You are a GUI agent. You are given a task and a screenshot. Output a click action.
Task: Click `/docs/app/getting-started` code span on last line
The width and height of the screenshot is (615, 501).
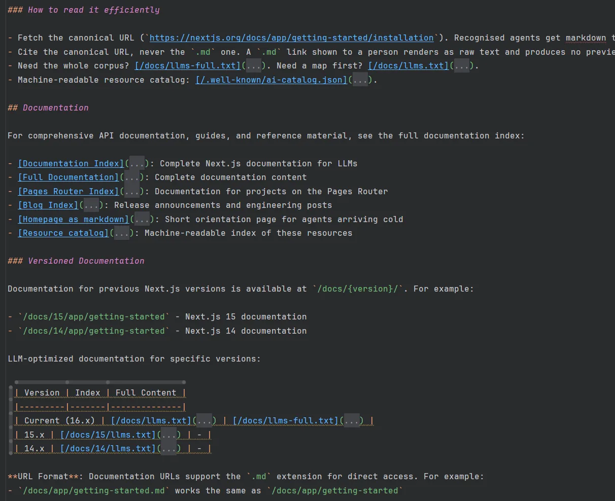click(335, 490)
